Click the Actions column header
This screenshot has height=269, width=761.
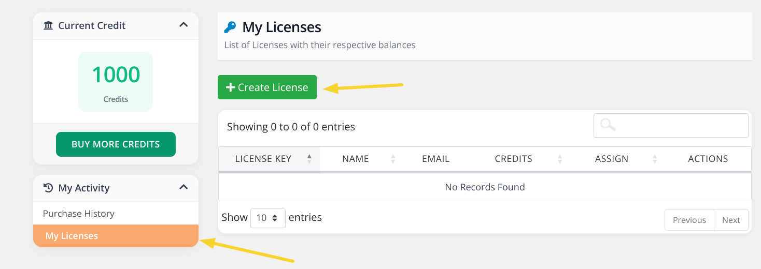[x=708, y=159]
